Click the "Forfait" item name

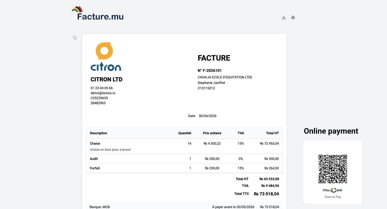95,168
